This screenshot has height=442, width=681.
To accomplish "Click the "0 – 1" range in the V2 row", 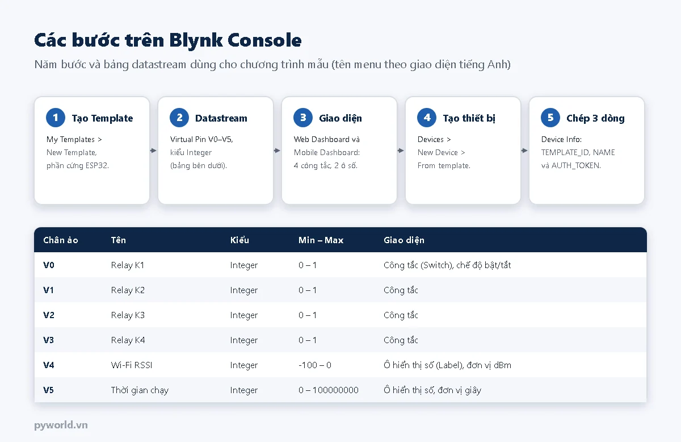I will pyautogui.click(x=308, y=315).
